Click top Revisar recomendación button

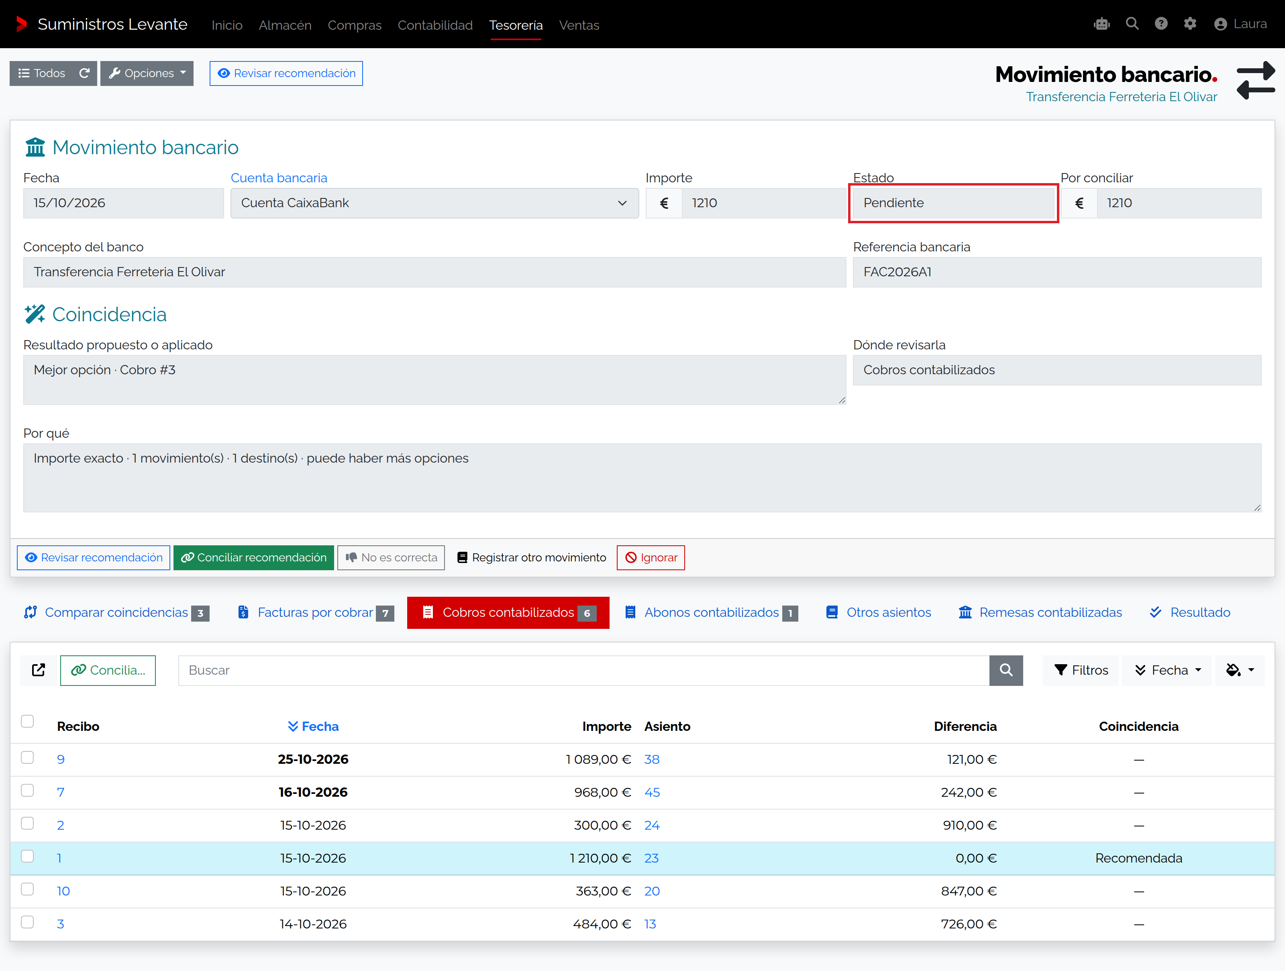286,73
